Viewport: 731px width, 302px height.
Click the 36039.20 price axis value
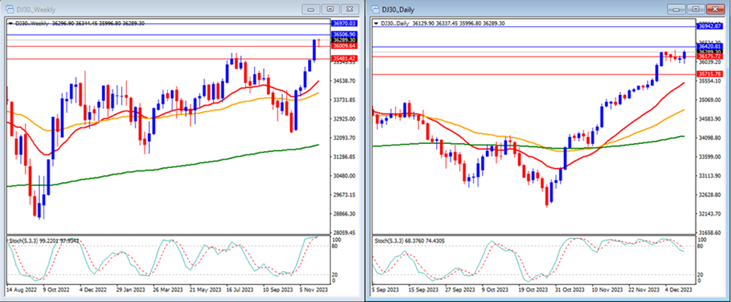pos(711,62)
